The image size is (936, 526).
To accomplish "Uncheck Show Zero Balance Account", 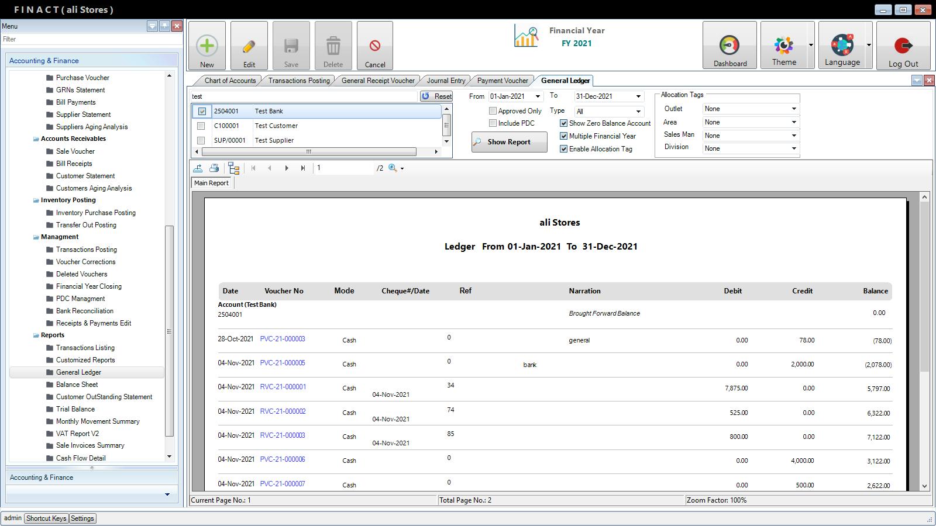I will click(x=563, y=123).
